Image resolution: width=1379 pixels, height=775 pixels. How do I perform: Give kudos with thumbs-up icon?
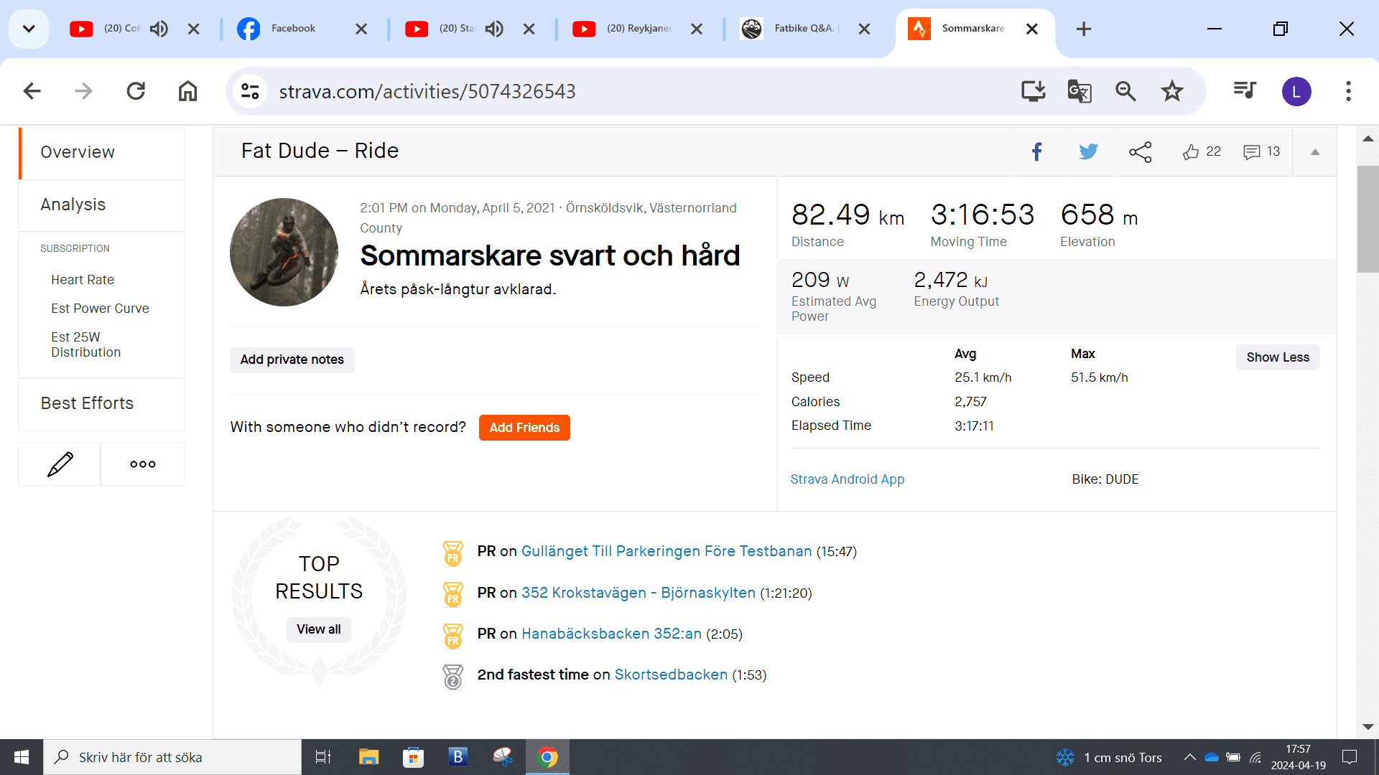(x=1191, y=151)
